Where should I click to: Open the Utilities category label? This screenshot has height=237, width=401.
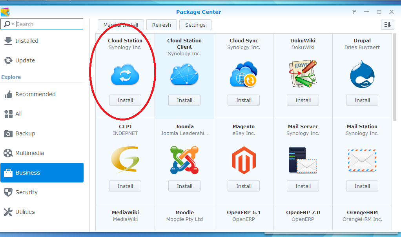pyautogui.click(x=25, y=212)
